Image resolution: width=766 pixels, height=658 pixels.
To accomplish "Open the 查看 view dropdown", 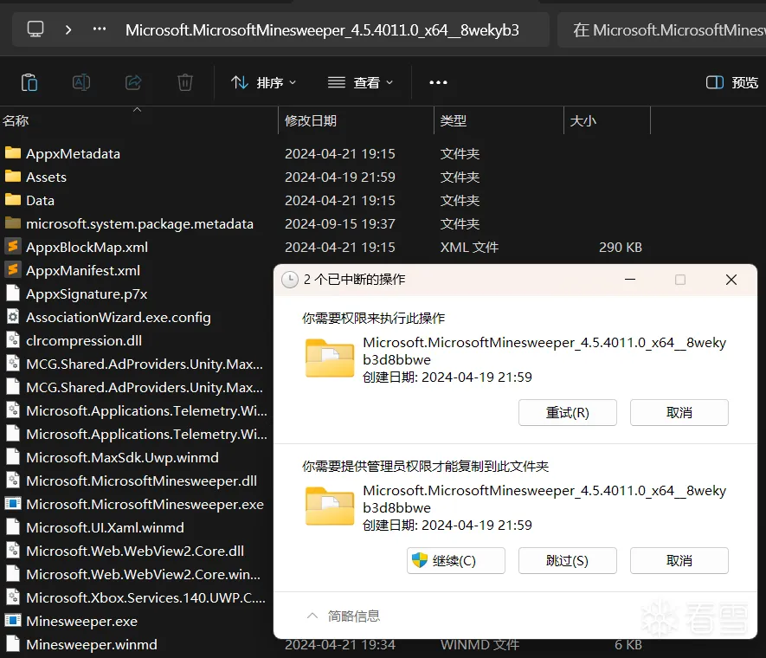I will 361,82.
